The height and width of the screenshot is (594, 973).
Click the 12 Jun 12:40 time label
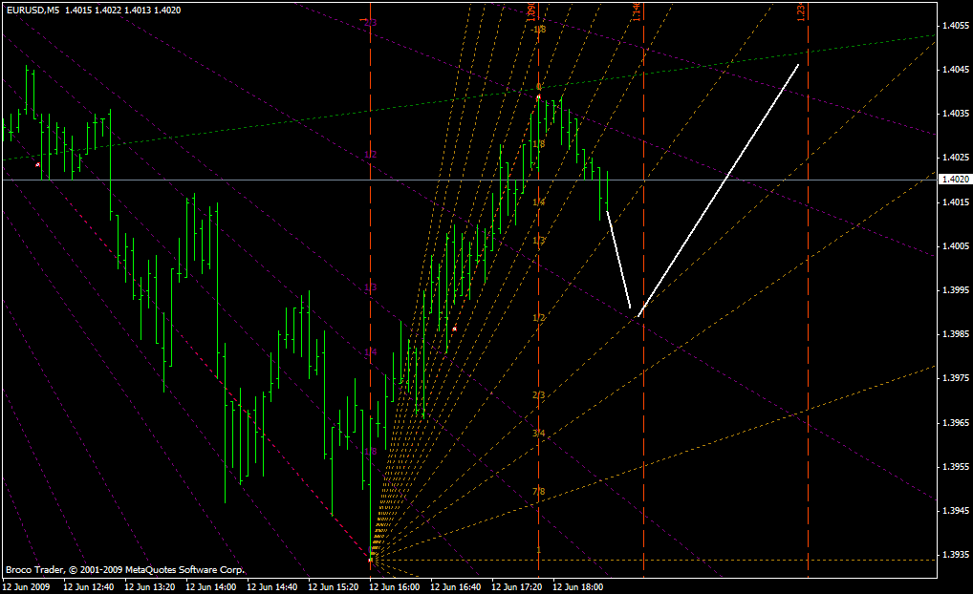tap(89, 586)
